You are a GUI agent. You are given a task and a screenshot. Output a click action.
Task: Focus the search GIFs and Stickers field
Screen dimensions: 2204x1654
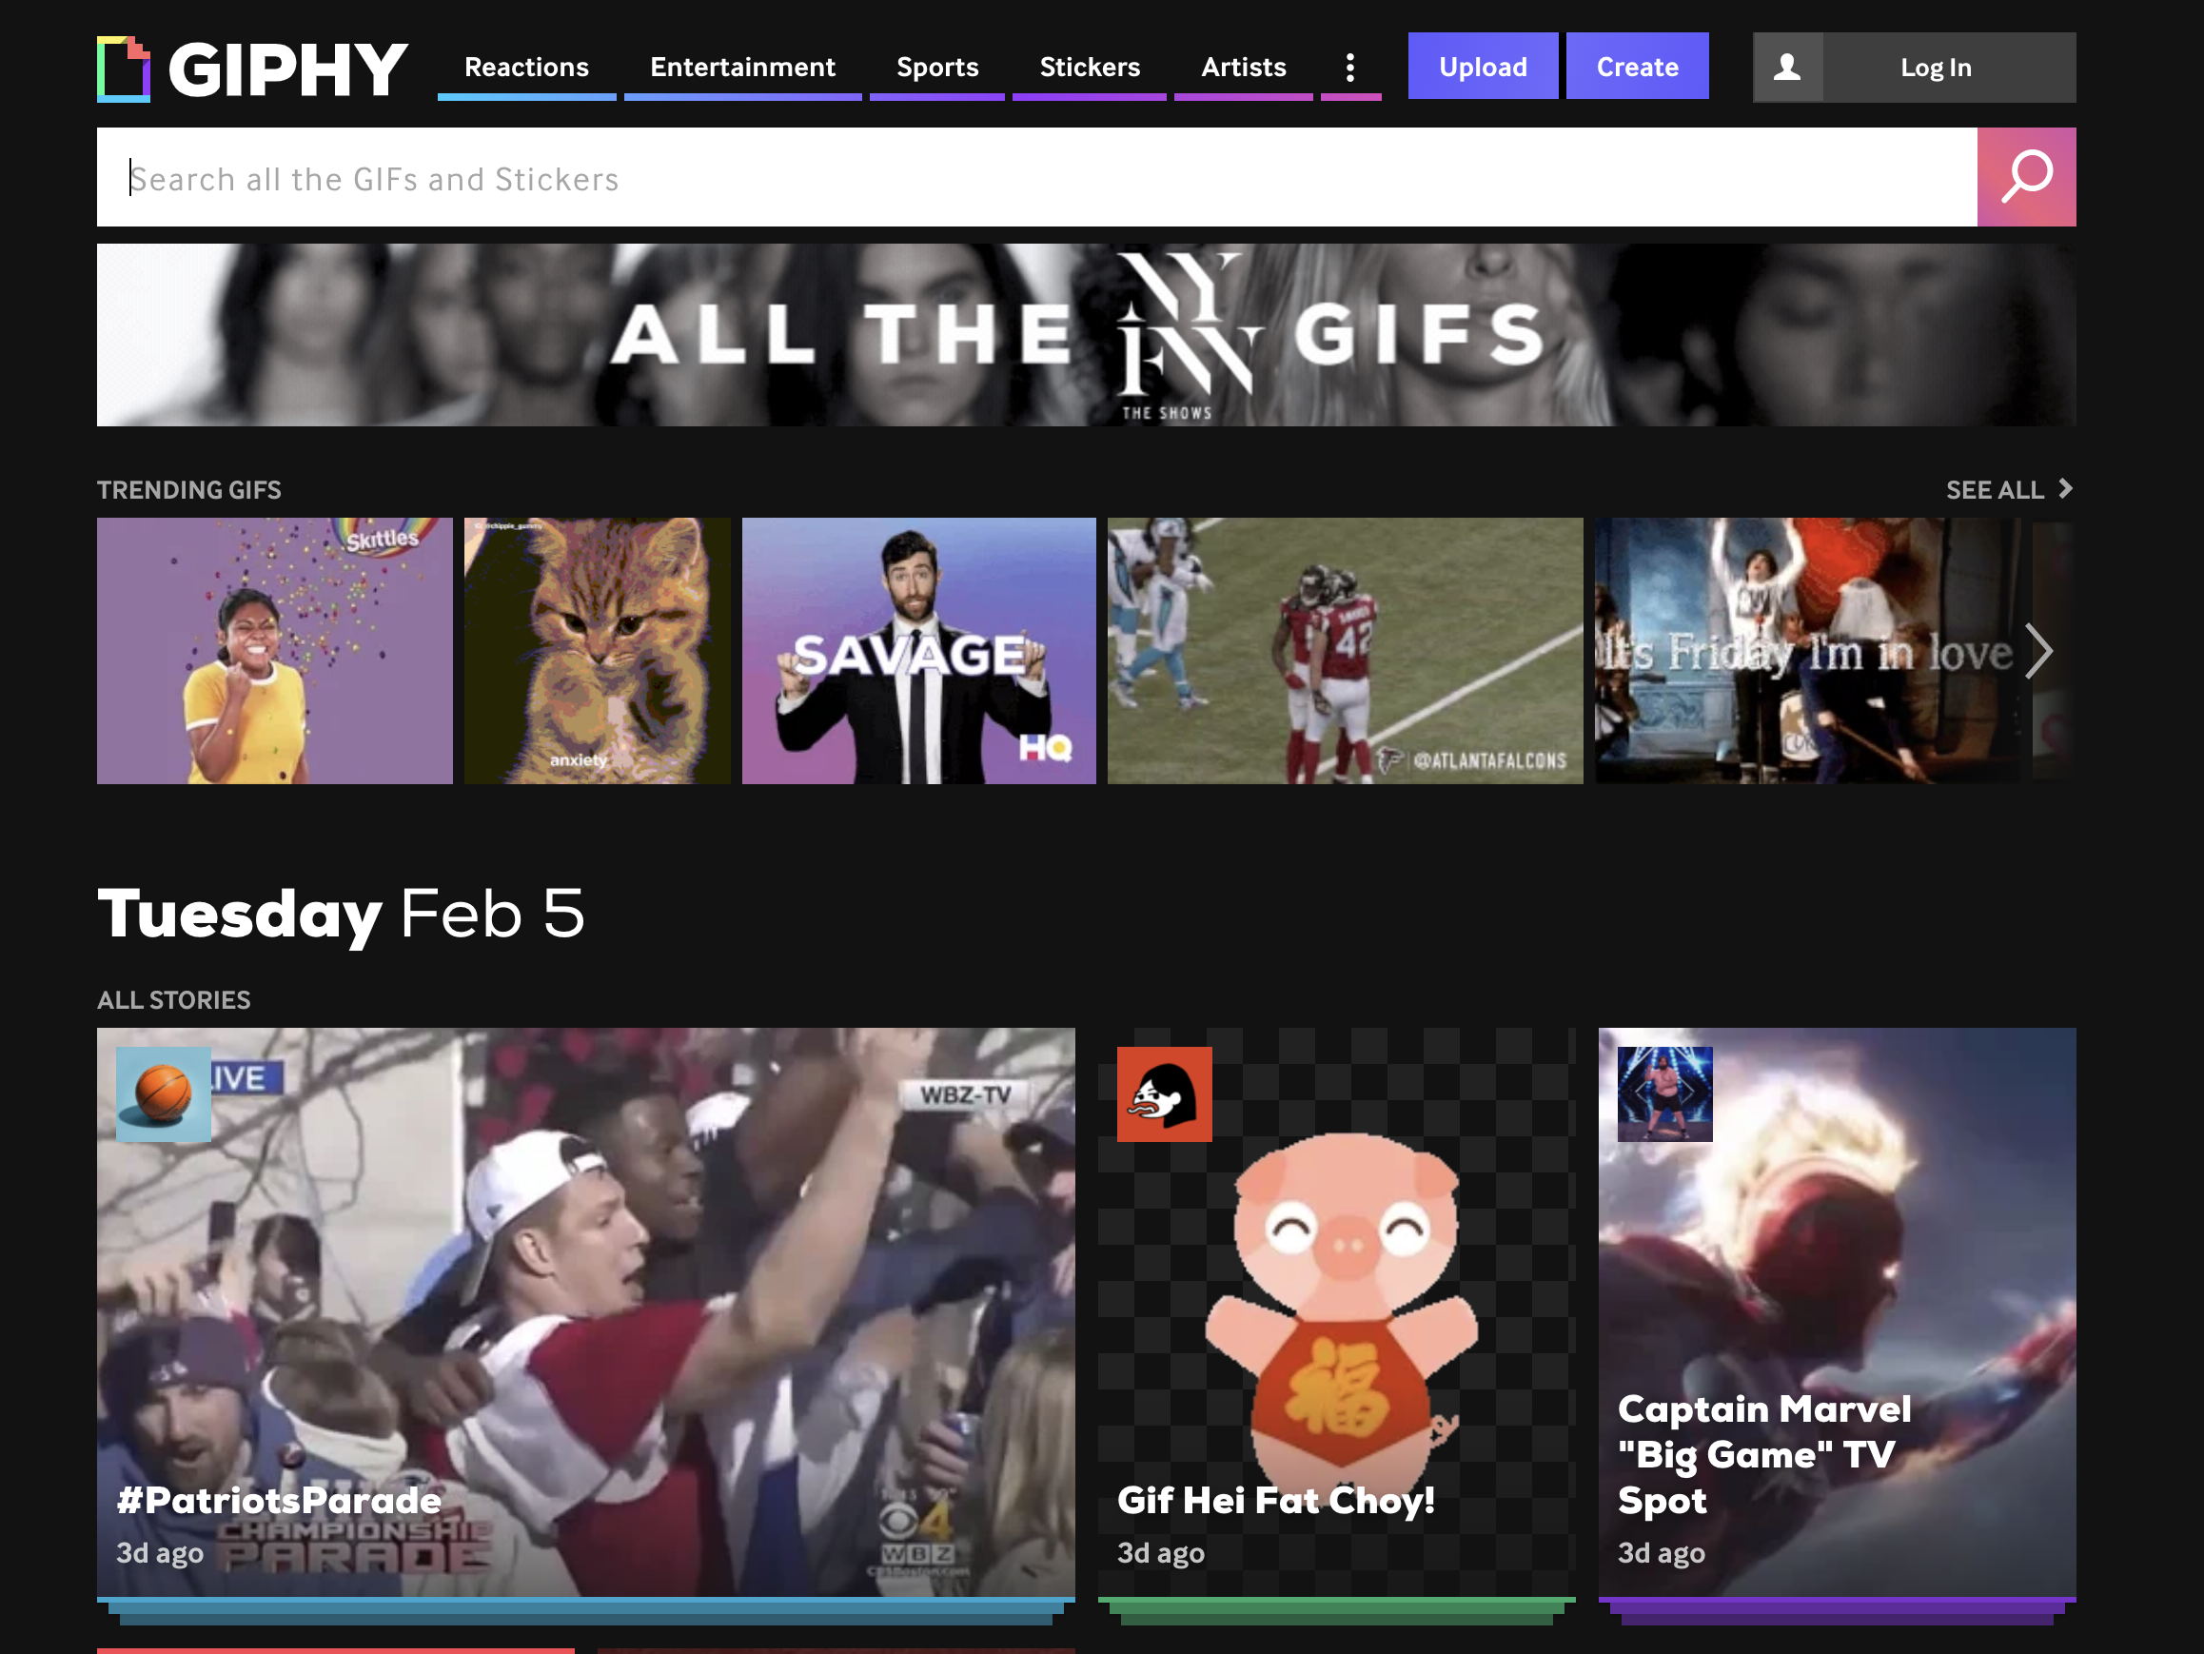point(1036,177)
